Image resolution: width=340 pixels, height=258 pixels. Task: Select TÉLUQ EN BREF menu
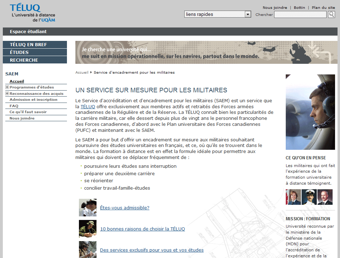pyautogui.click(x=35, y=44)
